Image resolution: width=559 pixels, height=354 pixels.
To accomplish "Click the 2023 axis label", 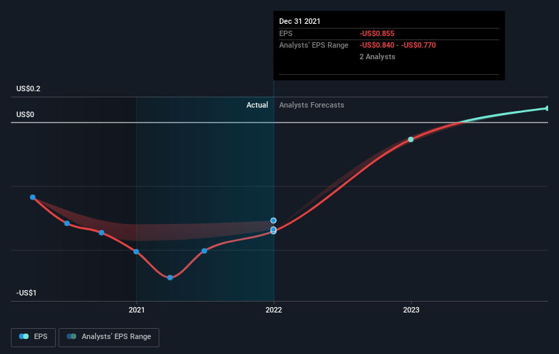I will [411, 310].
